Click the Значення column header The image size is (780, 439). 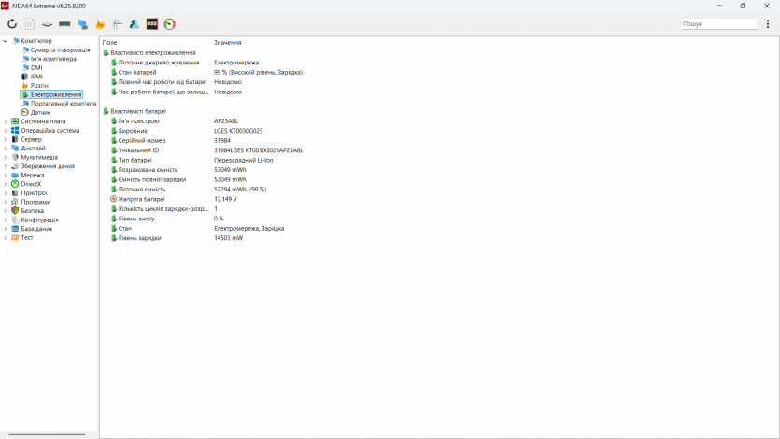[227, 43]
